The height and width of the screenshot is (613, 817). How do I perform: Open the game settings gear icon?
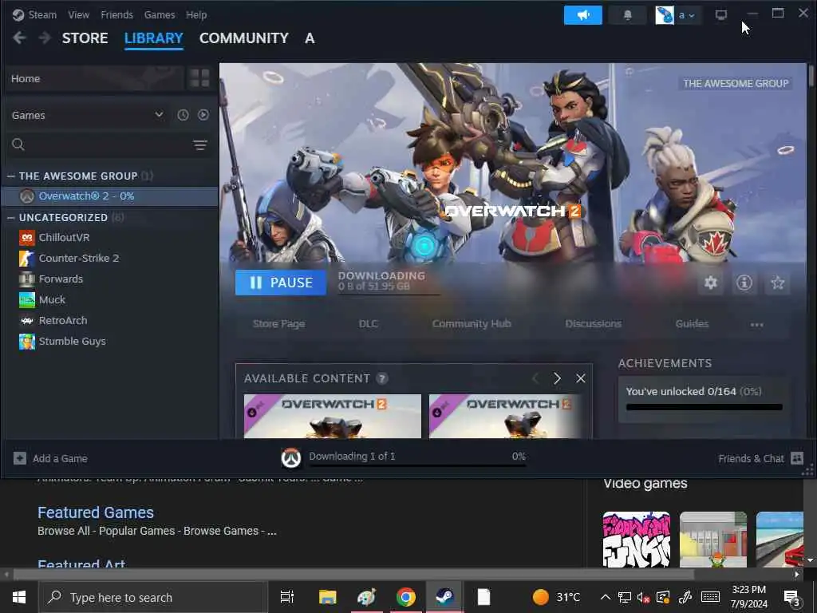711,283
